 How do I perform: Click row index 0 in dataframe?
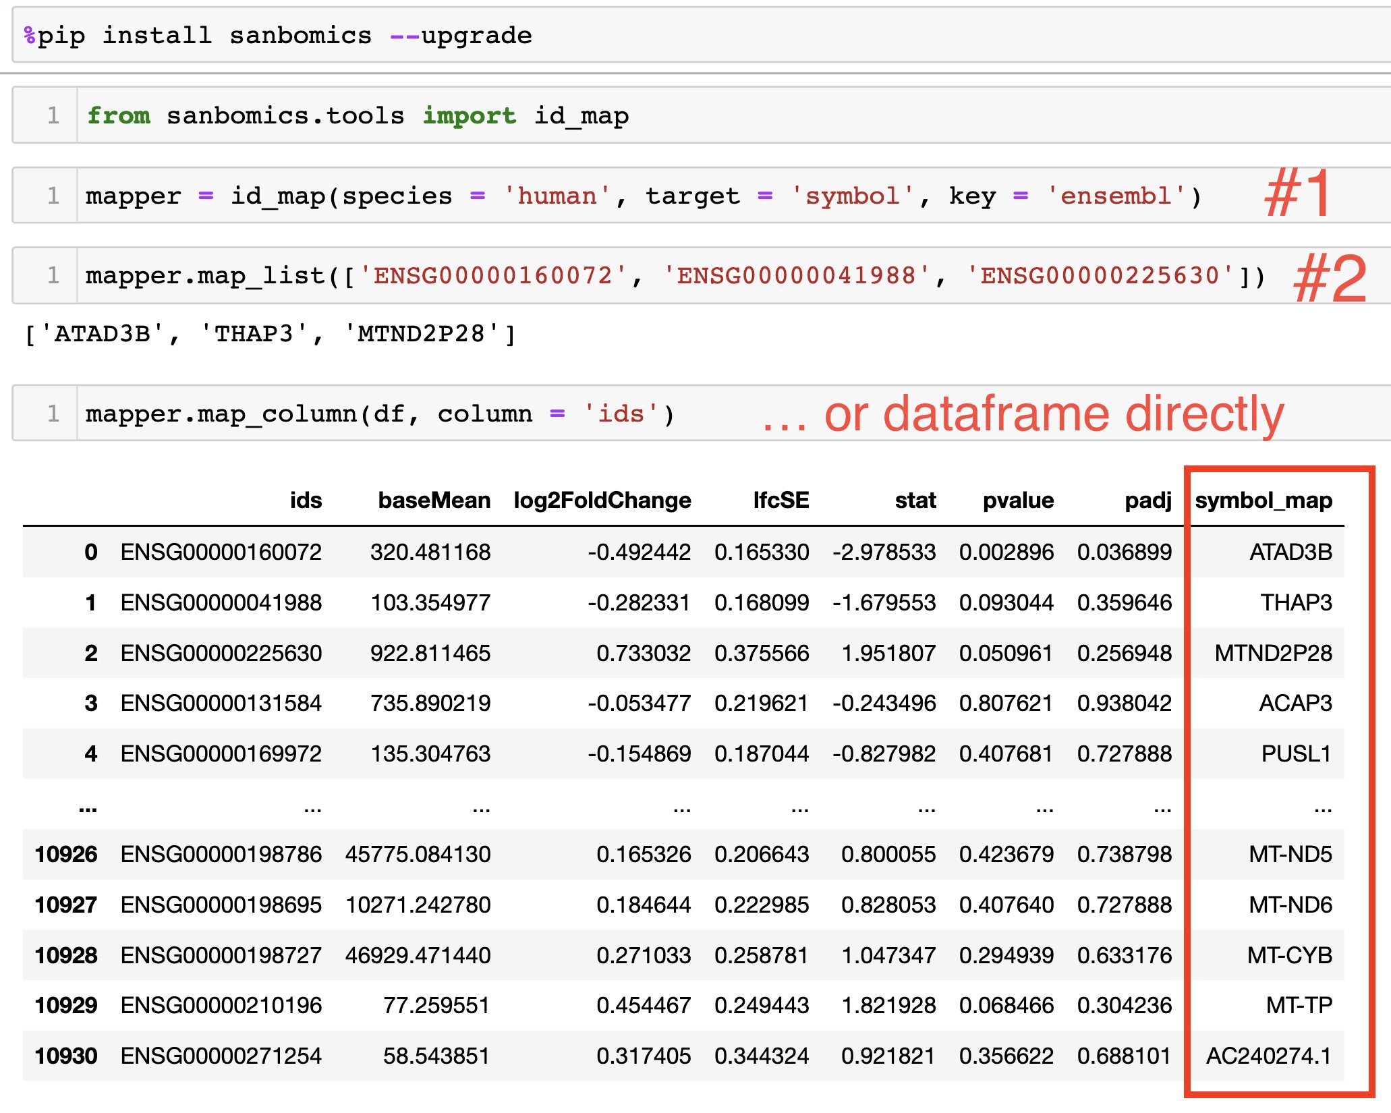coord(91,552)
